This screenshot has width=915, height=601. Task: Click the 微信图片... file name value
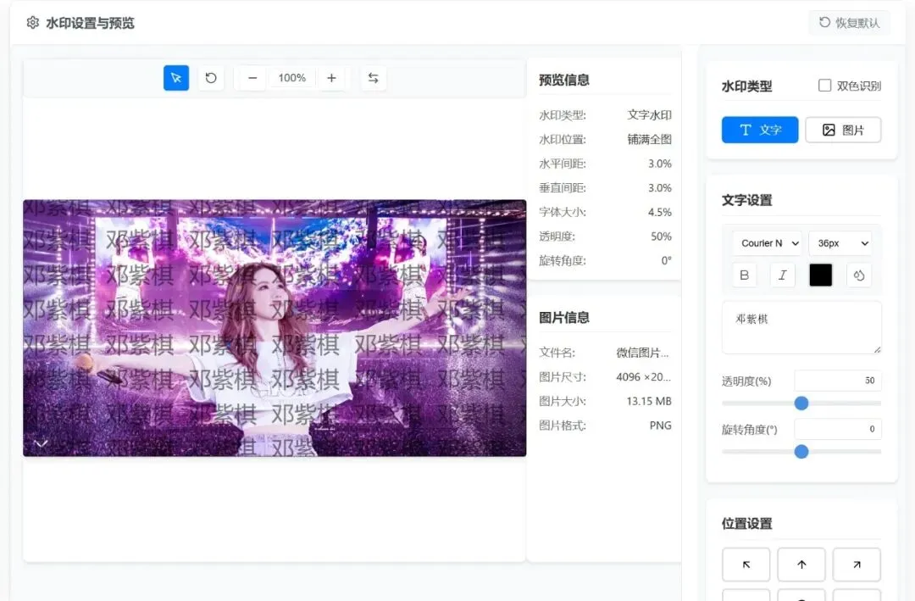(x=642, y=353)
